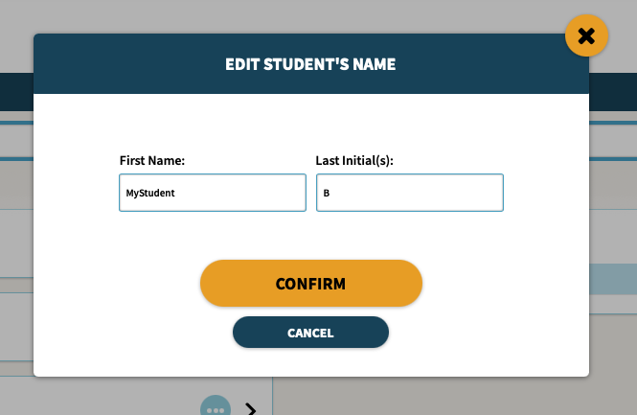Image resolution: width=637 pixels, height=415 pixels.
Task: Click the orange CONFIRM pill's label text
Action: point(310,284)
